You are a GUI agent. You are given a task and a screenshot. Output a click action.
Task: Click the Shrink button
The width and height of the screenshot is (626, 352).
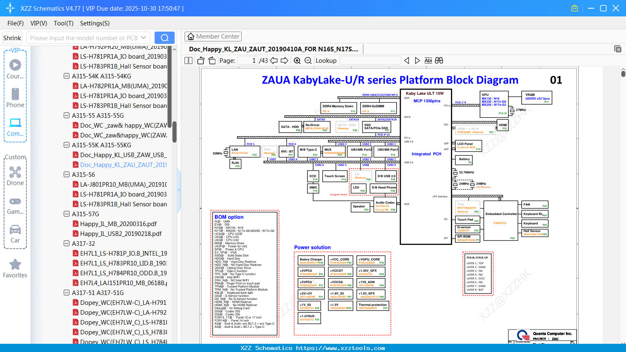pyautogui.click(x=12, y=38)
